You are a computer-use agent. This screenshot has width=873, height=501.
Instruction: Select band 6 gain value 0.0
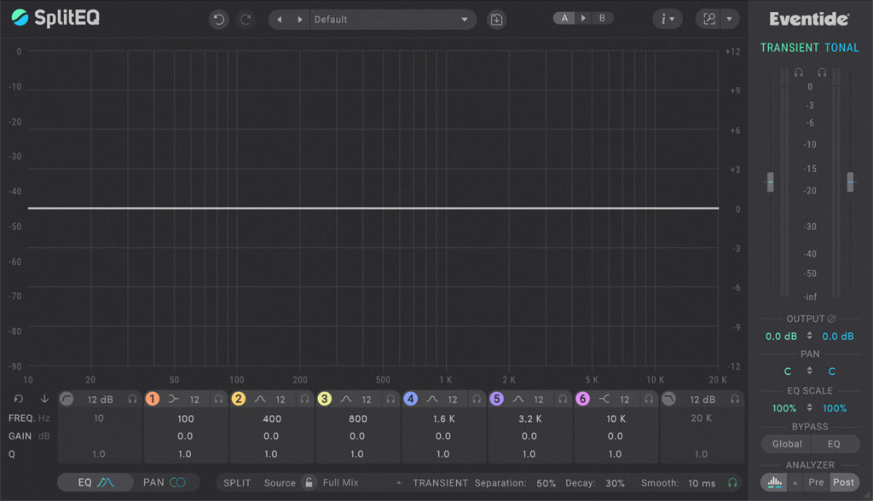click(616, 436)
